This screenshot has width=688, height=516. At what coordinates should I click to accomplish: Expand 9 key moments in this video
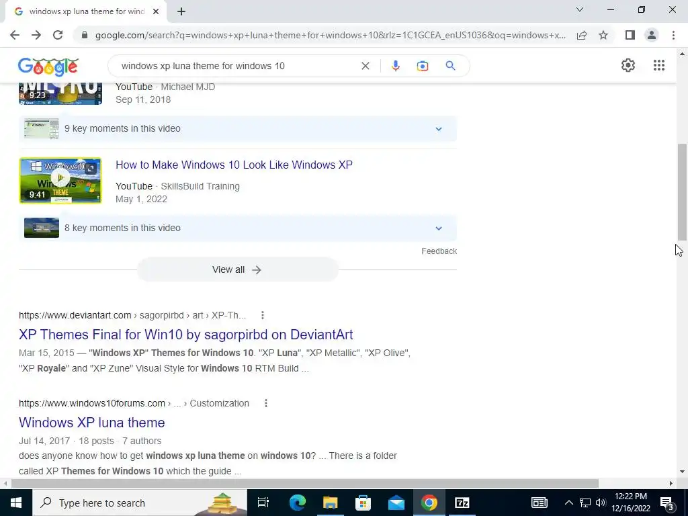(237, 128)
